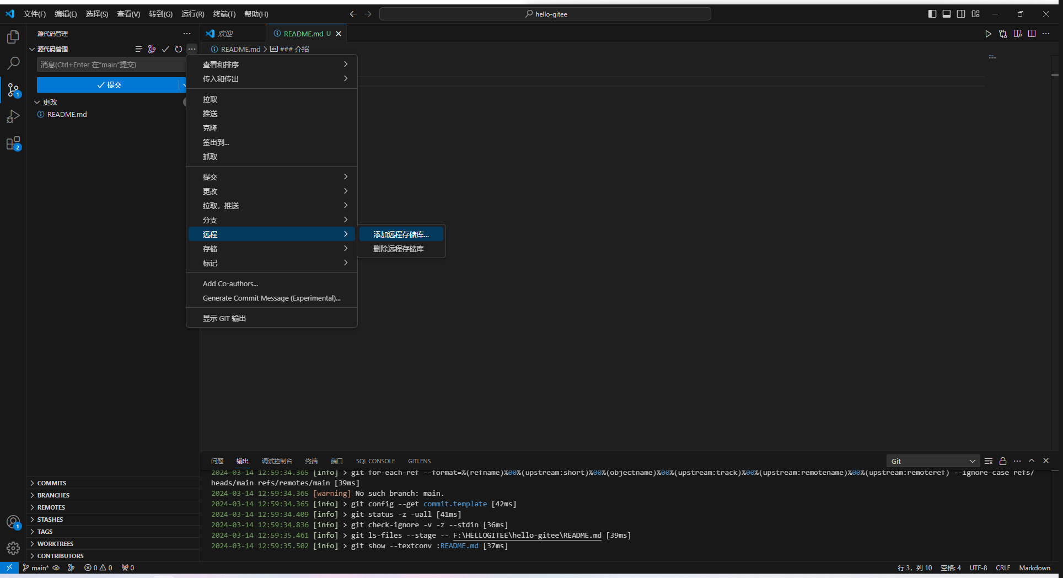Click the go back arrow in title bar
Screen dimensions: 1063x578
coord(353,14)
